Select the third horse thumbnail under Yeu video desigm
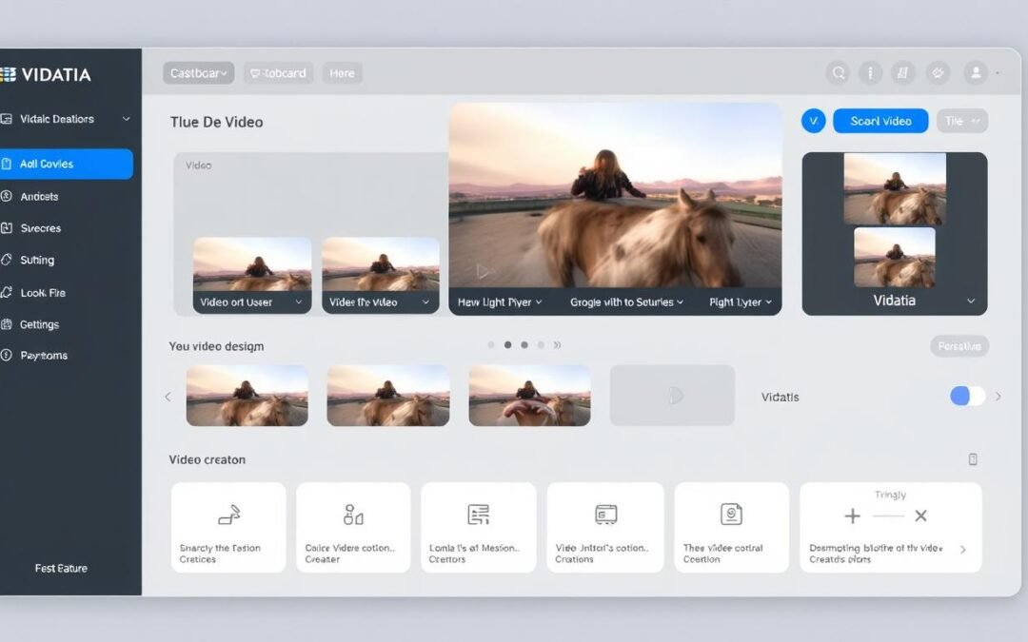Screen dimensions: 1028x642 (529, 396)
